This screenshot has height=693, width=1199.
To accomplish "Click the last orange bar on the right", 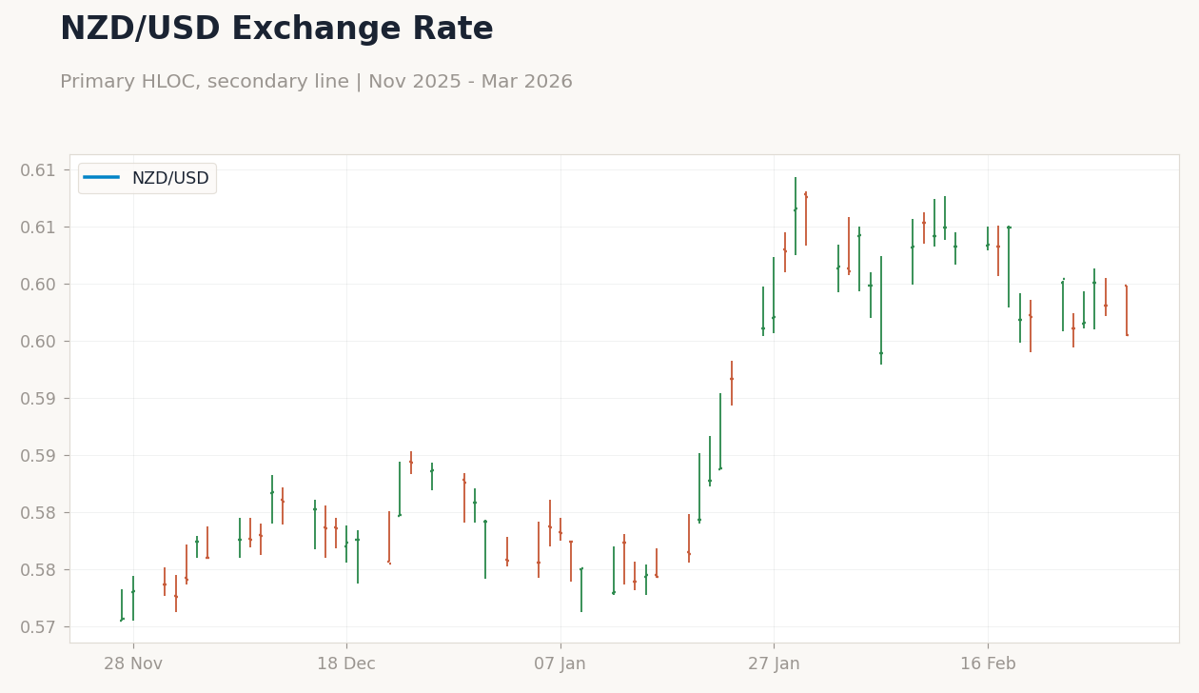I will [1127, 310].
